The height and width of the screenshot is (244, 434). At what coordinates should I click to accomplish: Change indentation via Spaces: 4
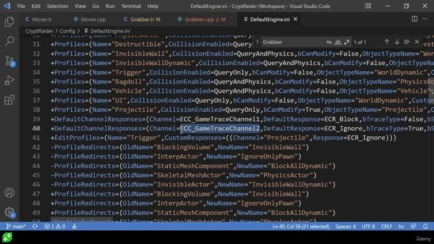click(345, 226)
